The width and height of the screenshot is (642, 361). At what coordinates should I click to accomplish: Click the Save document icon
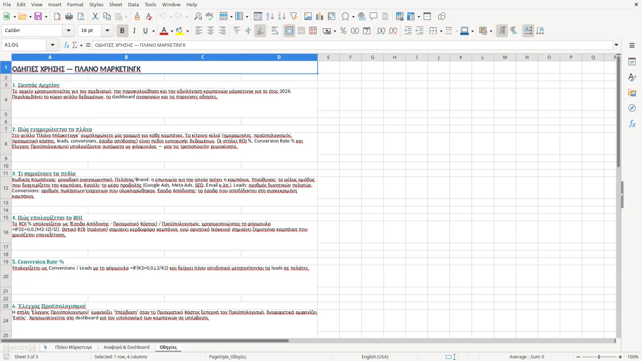coord(38,17)
